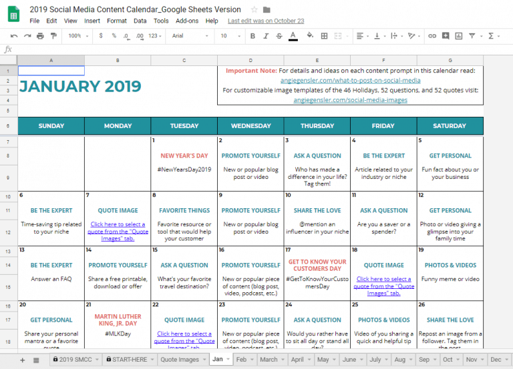Open text rotation options
This screenshot has width=513, height=369.
pyautogui.click(x=413, y=36)
